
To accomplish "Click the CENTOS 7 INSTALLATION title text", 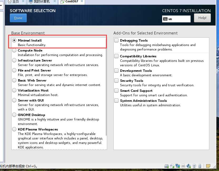I will click(x=186, y=11).
